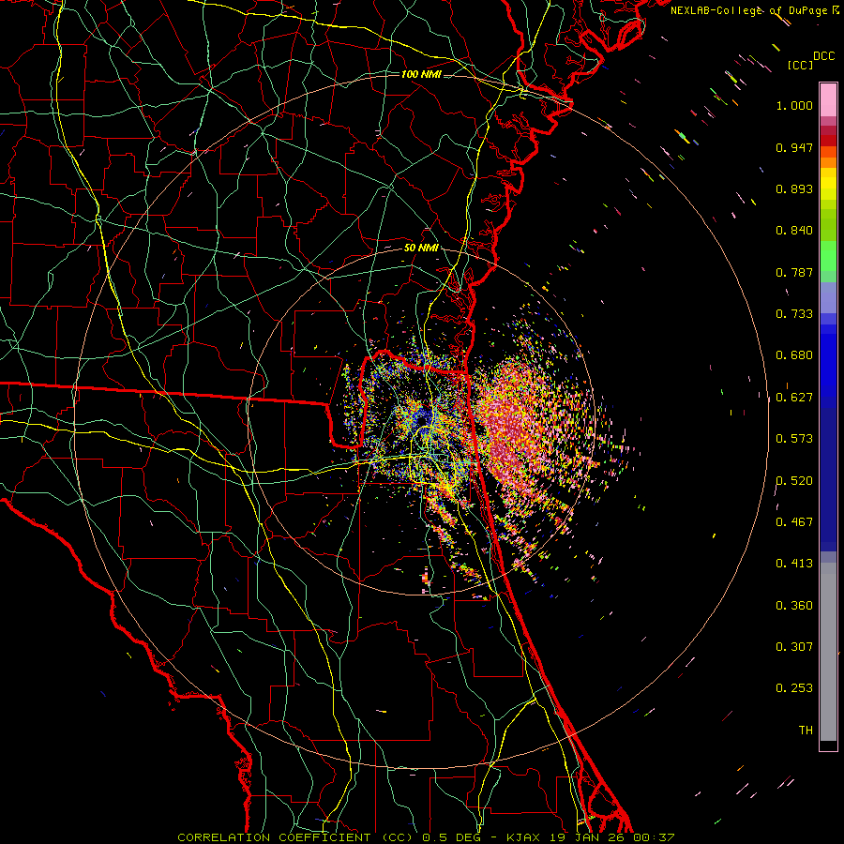Click the 0.947 legend value
844x844 pixels.
coord(794,147)
